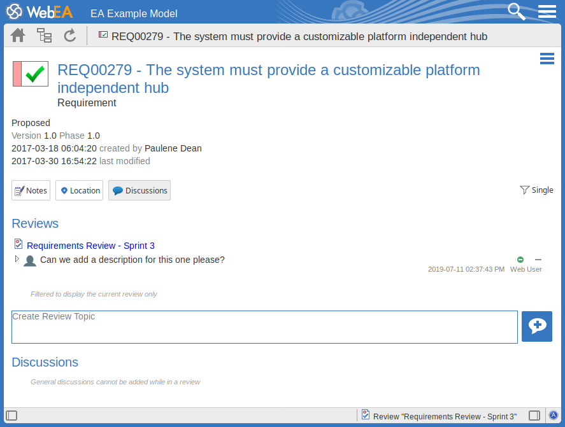Open the Requirements Review - Sprint 3 link
This screenshot has width=565, height=427.
point(90,246)
